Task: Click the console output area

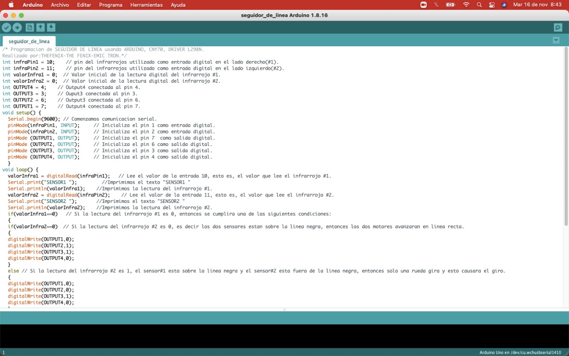Action: 284,336
